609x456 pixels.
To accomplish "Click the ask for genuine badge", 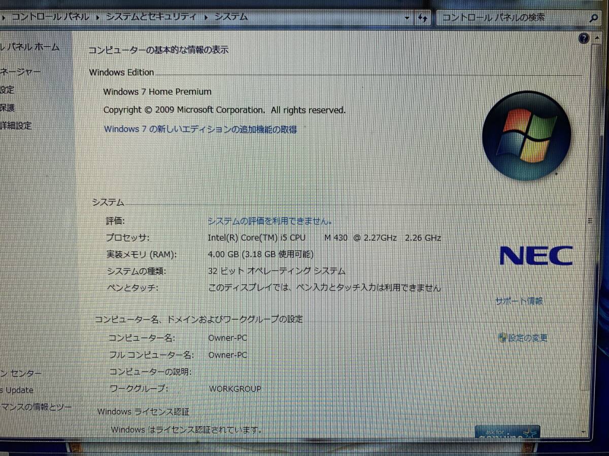I will coord(507,432).
